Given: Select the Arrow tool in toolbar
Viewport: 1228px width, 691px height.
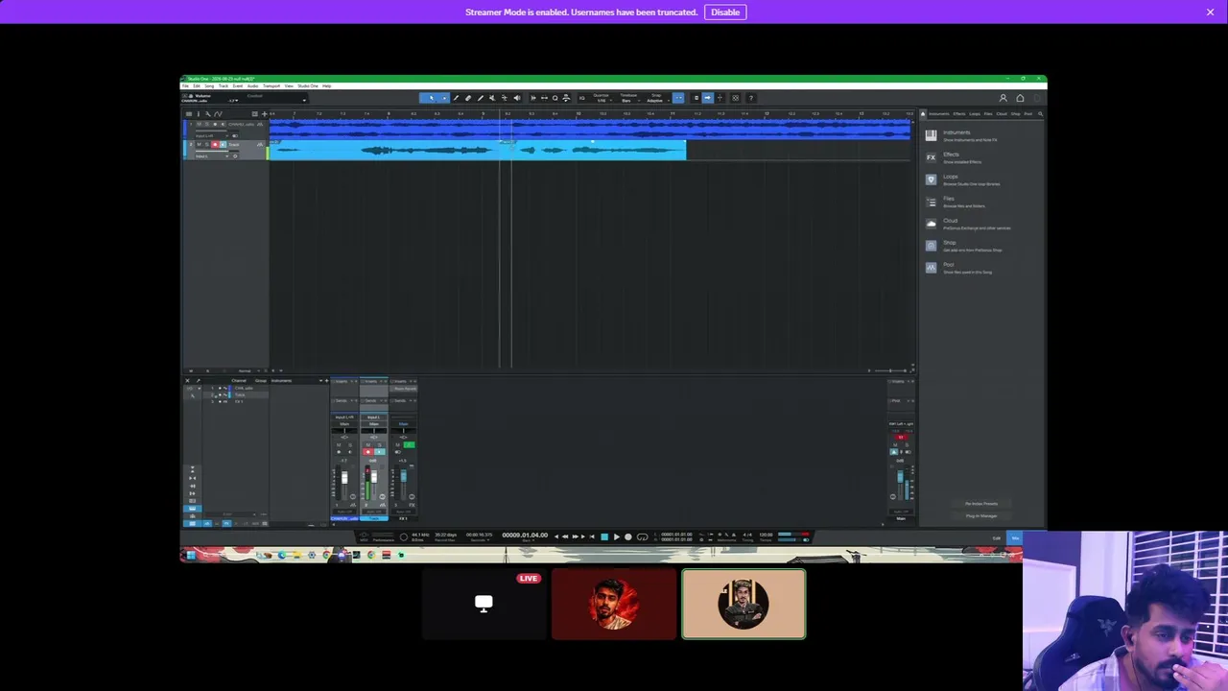Looking at the screenshot, I should [432, 98].
